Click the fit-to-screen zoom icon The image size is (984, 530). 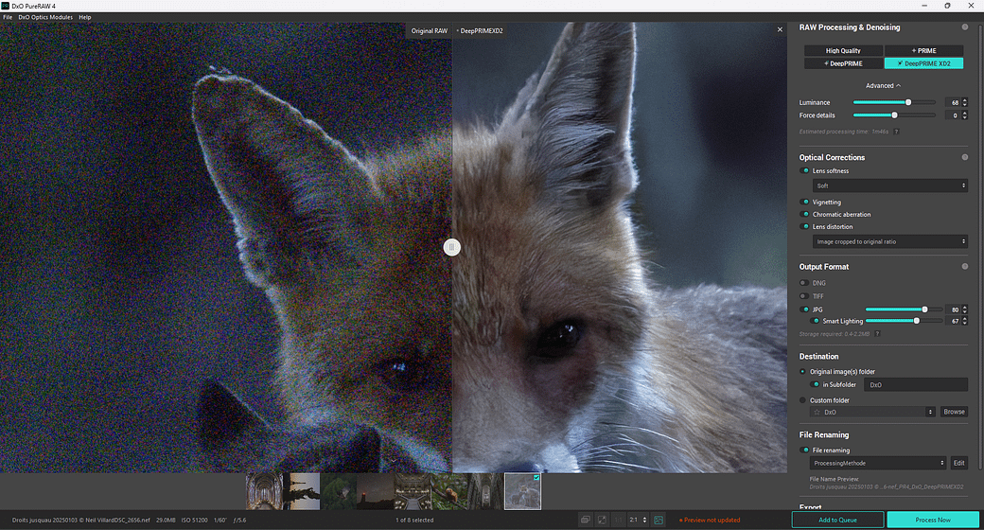(x=602, y=520)
